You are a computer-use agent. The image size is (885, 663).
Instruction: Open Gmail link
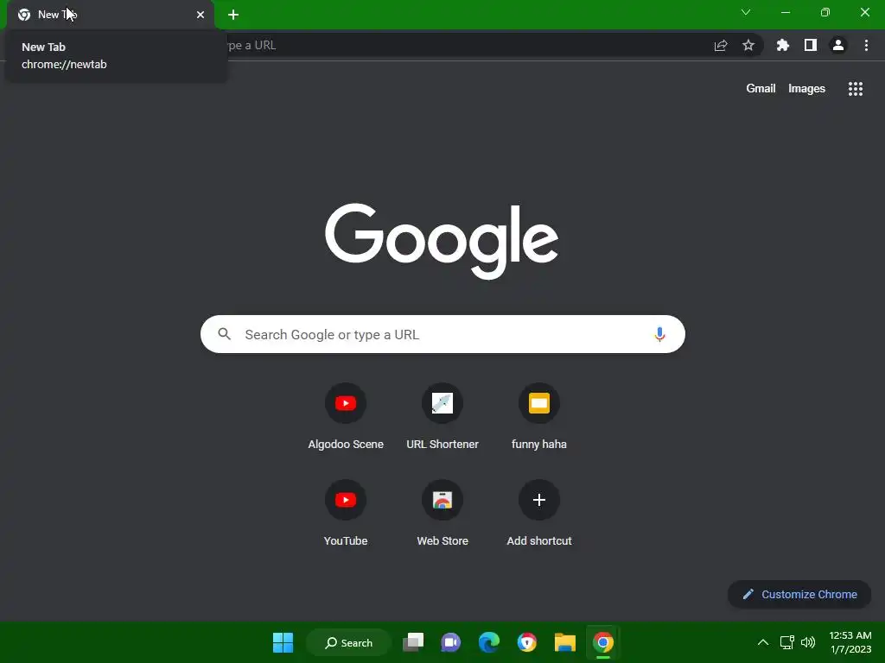761,89
